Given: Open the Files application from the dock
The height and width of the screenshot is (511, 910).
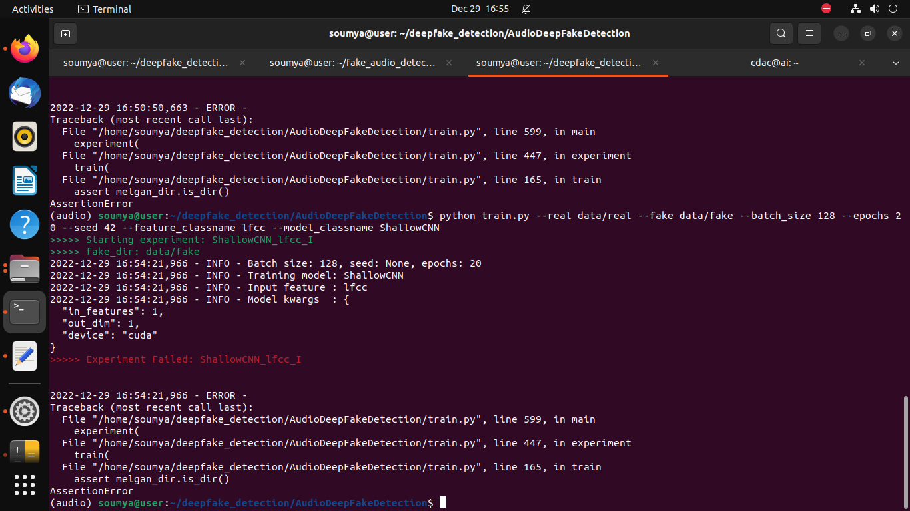Looking at the screenshot, I should pos(24,268).
